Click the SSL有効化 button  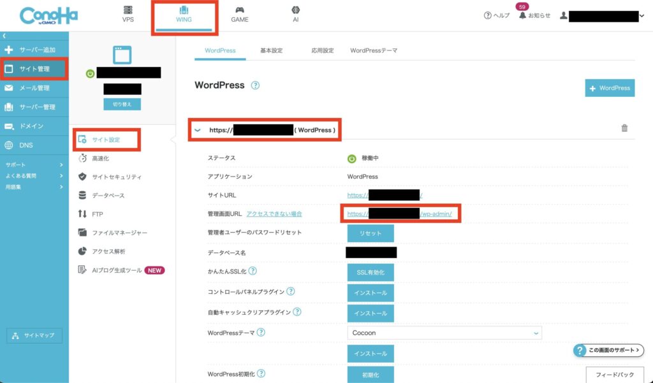pos(371,273)
